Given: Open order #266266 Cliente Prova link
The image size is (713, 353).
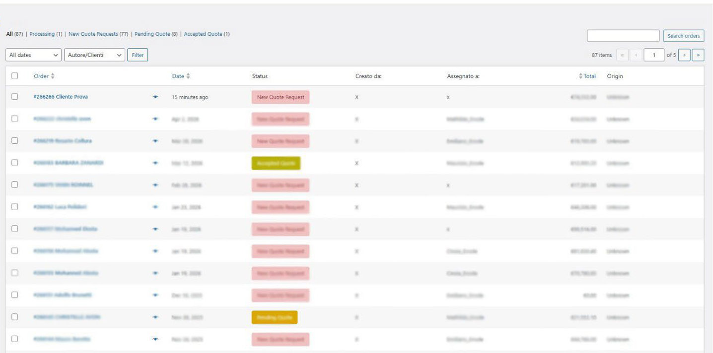Looking at the screenshot, I should tap(61, 97).
